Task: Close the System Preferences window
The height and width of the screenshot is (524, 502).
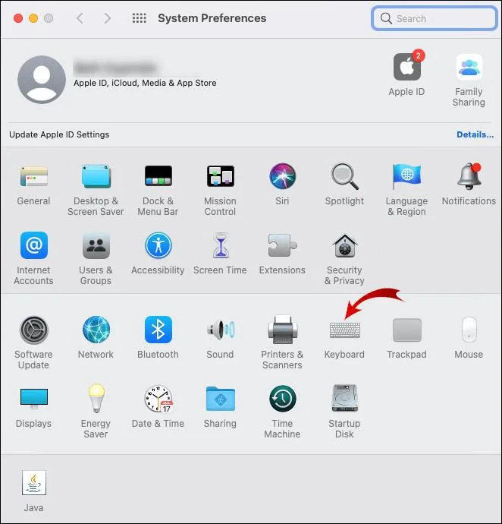Action: 18,18
